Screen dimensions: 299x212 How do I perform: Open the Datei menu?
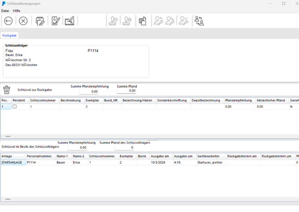click(5, 11)
